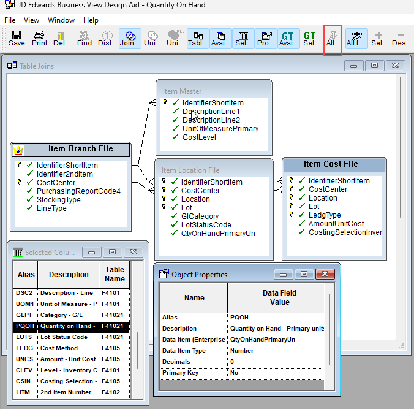Click the JD Edwards application icon in title bar
The height and width of the screenshot is (409, 414).
pos(10,4)
